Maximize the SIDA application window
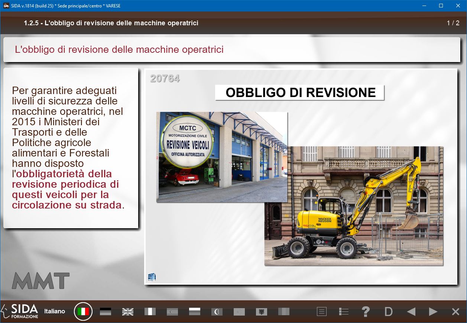This screenshot has height=323, width=467. 441,6
